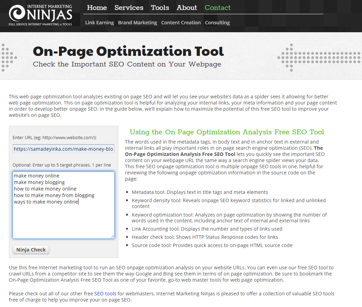Click the On-Page Optimization Tool page title
Image resolution: width=362 pixels, height=307 pixels.
128,51
